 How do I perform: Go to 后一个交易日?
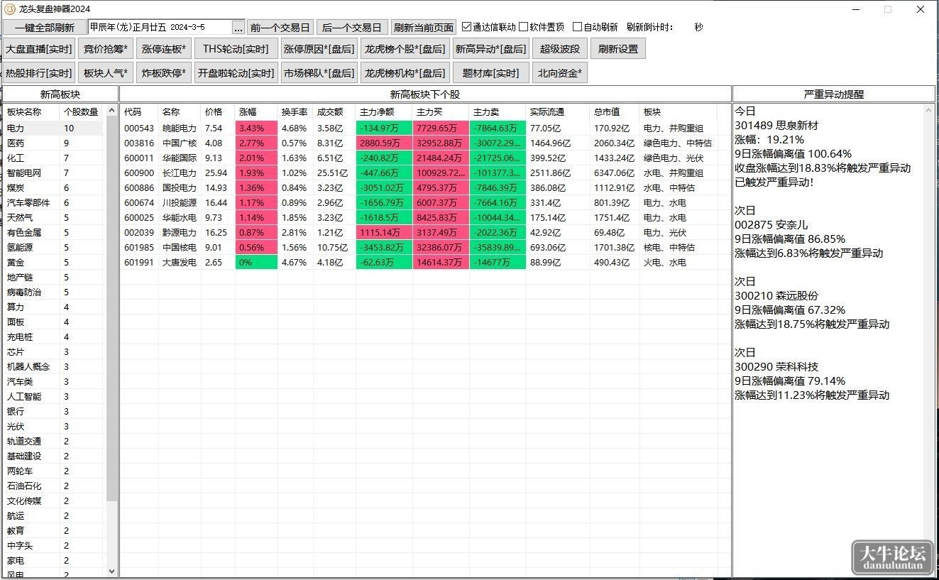tap(352, 28)
